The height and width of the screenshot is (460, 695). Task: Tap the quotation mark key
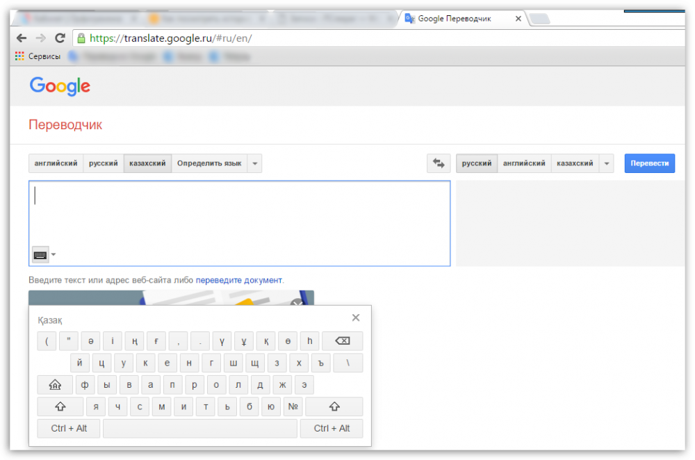pos(69,340)
